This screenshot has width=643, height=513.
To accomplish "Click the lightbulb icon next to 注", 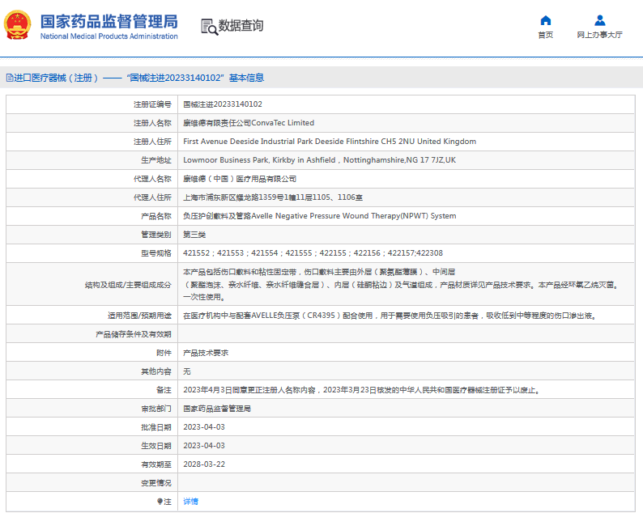I will coord(160,502).
